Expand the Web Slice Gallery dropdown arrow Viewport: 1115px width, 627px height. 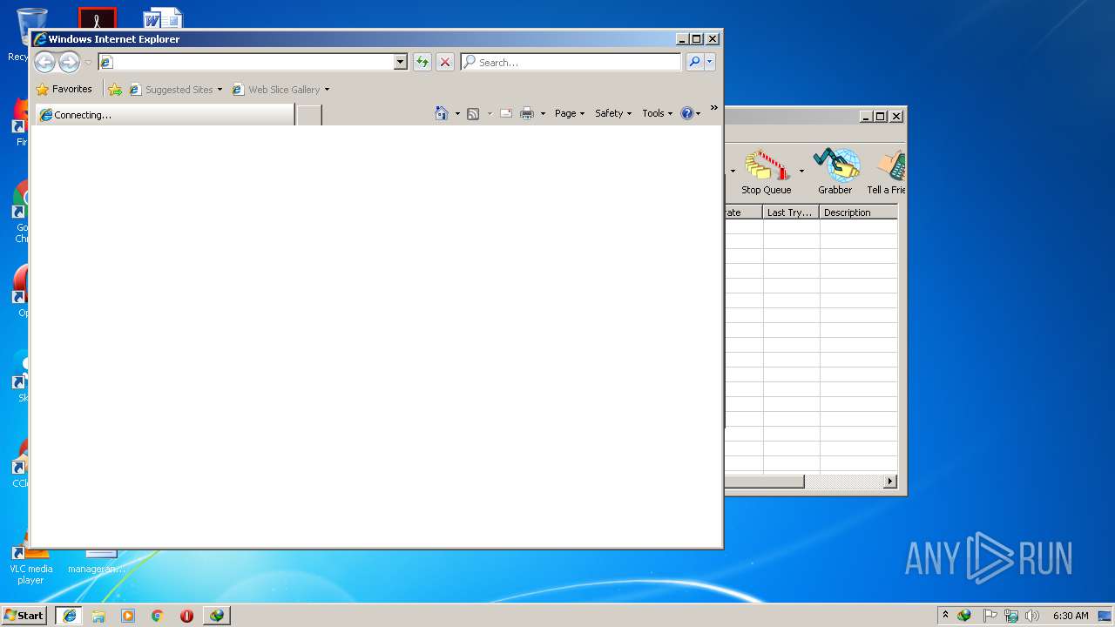pos(327,90)
